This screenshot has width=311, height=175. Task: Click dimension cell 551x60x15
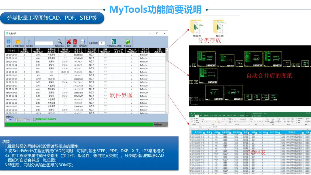coord(78,79)
